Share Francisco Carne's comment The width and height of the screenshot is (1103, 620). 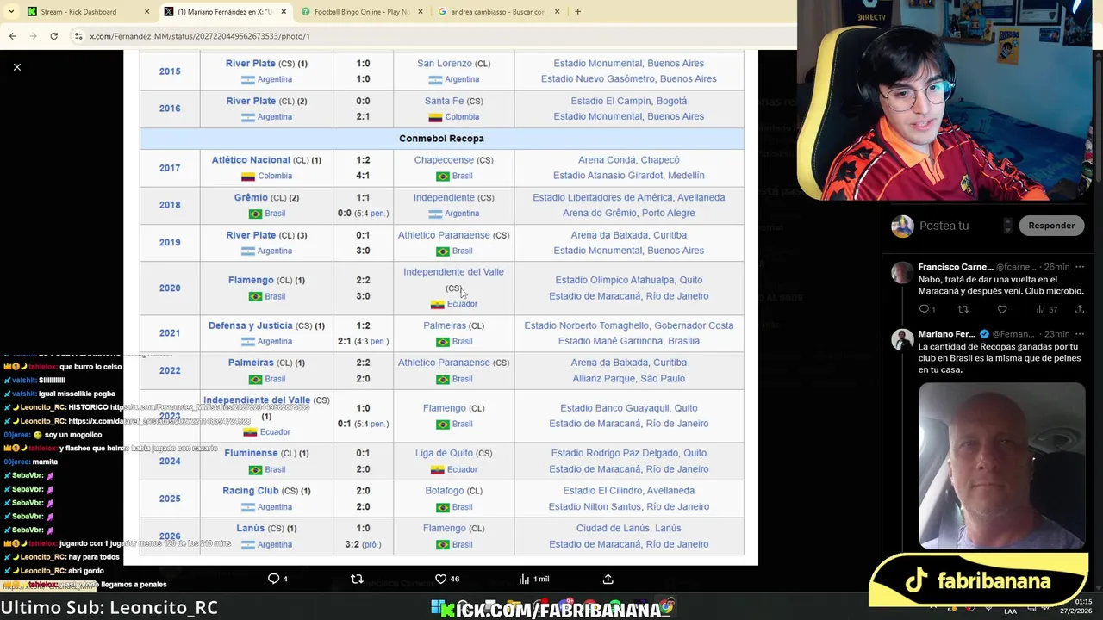tap(1079, 309)
